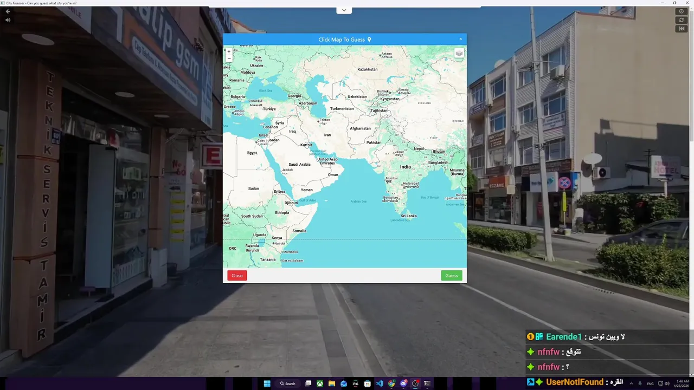Open the Mail app in the taskbar
This screenshot has width=694, height=390.
(x=344, y=383)
